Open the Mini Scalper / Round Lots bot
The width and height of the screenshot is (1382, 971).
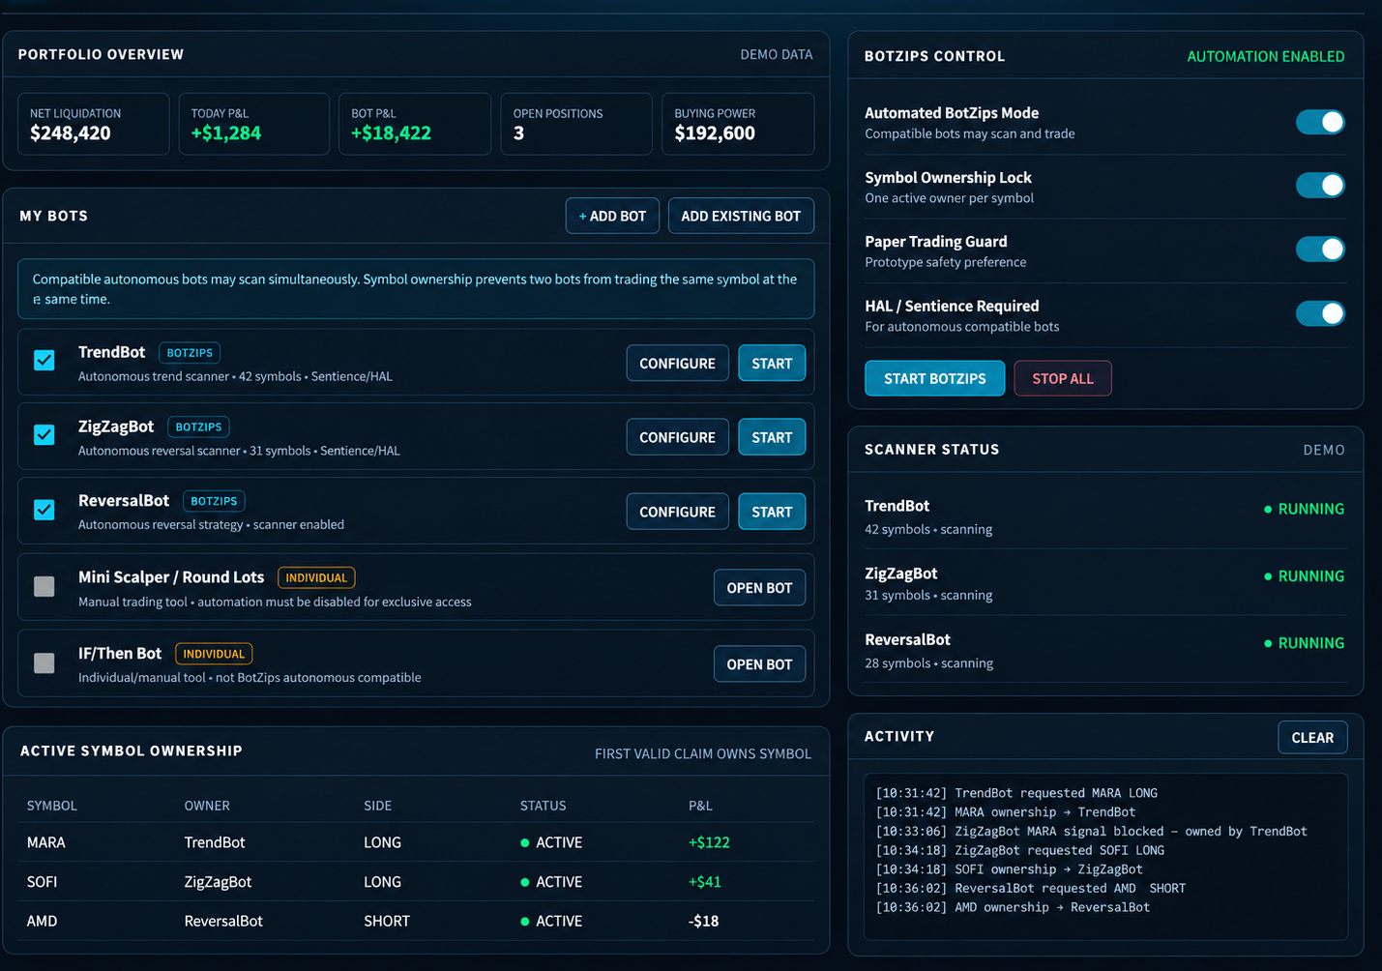pyautogui.click(x=759, y=588)
